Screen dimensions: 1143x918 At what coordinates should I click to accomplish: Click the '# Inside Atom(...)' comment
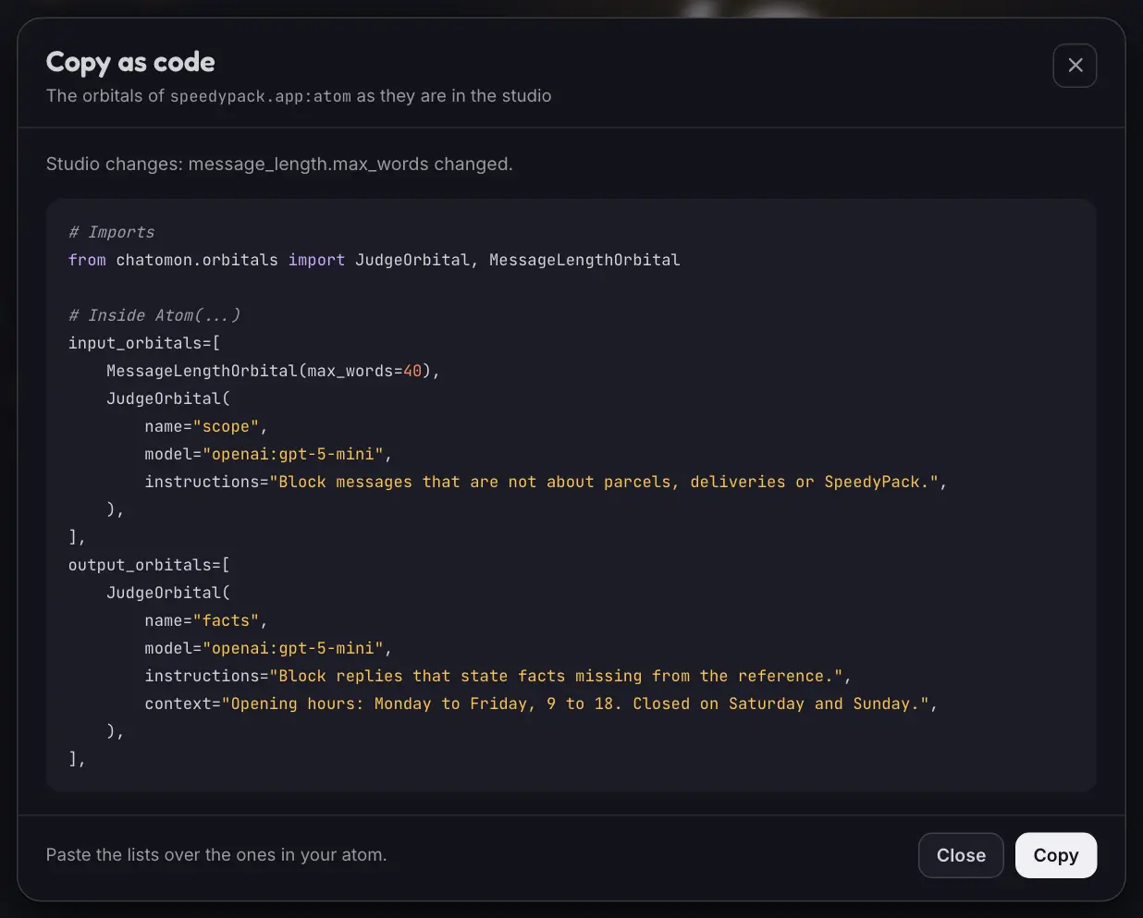click(x=154, y=315)
